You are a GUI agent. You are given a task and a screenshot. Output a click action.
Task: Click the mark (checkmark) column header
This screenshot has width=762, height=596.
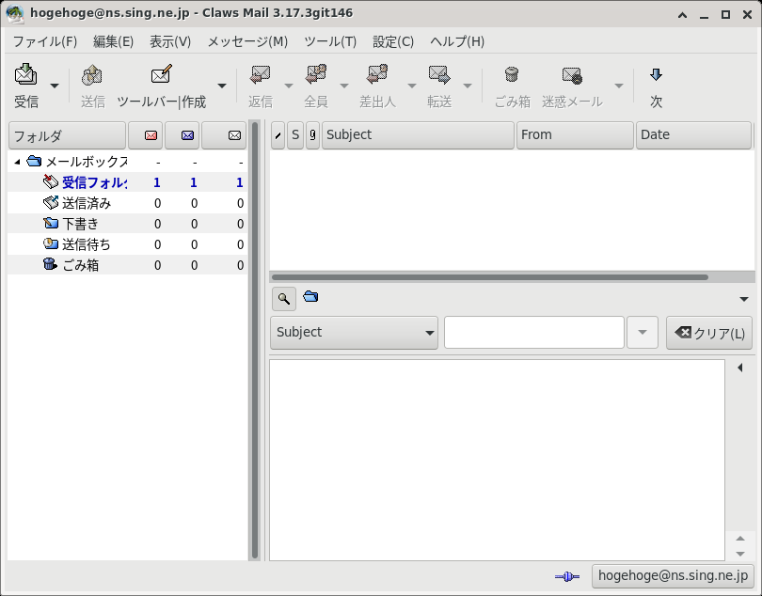point(278,135)
